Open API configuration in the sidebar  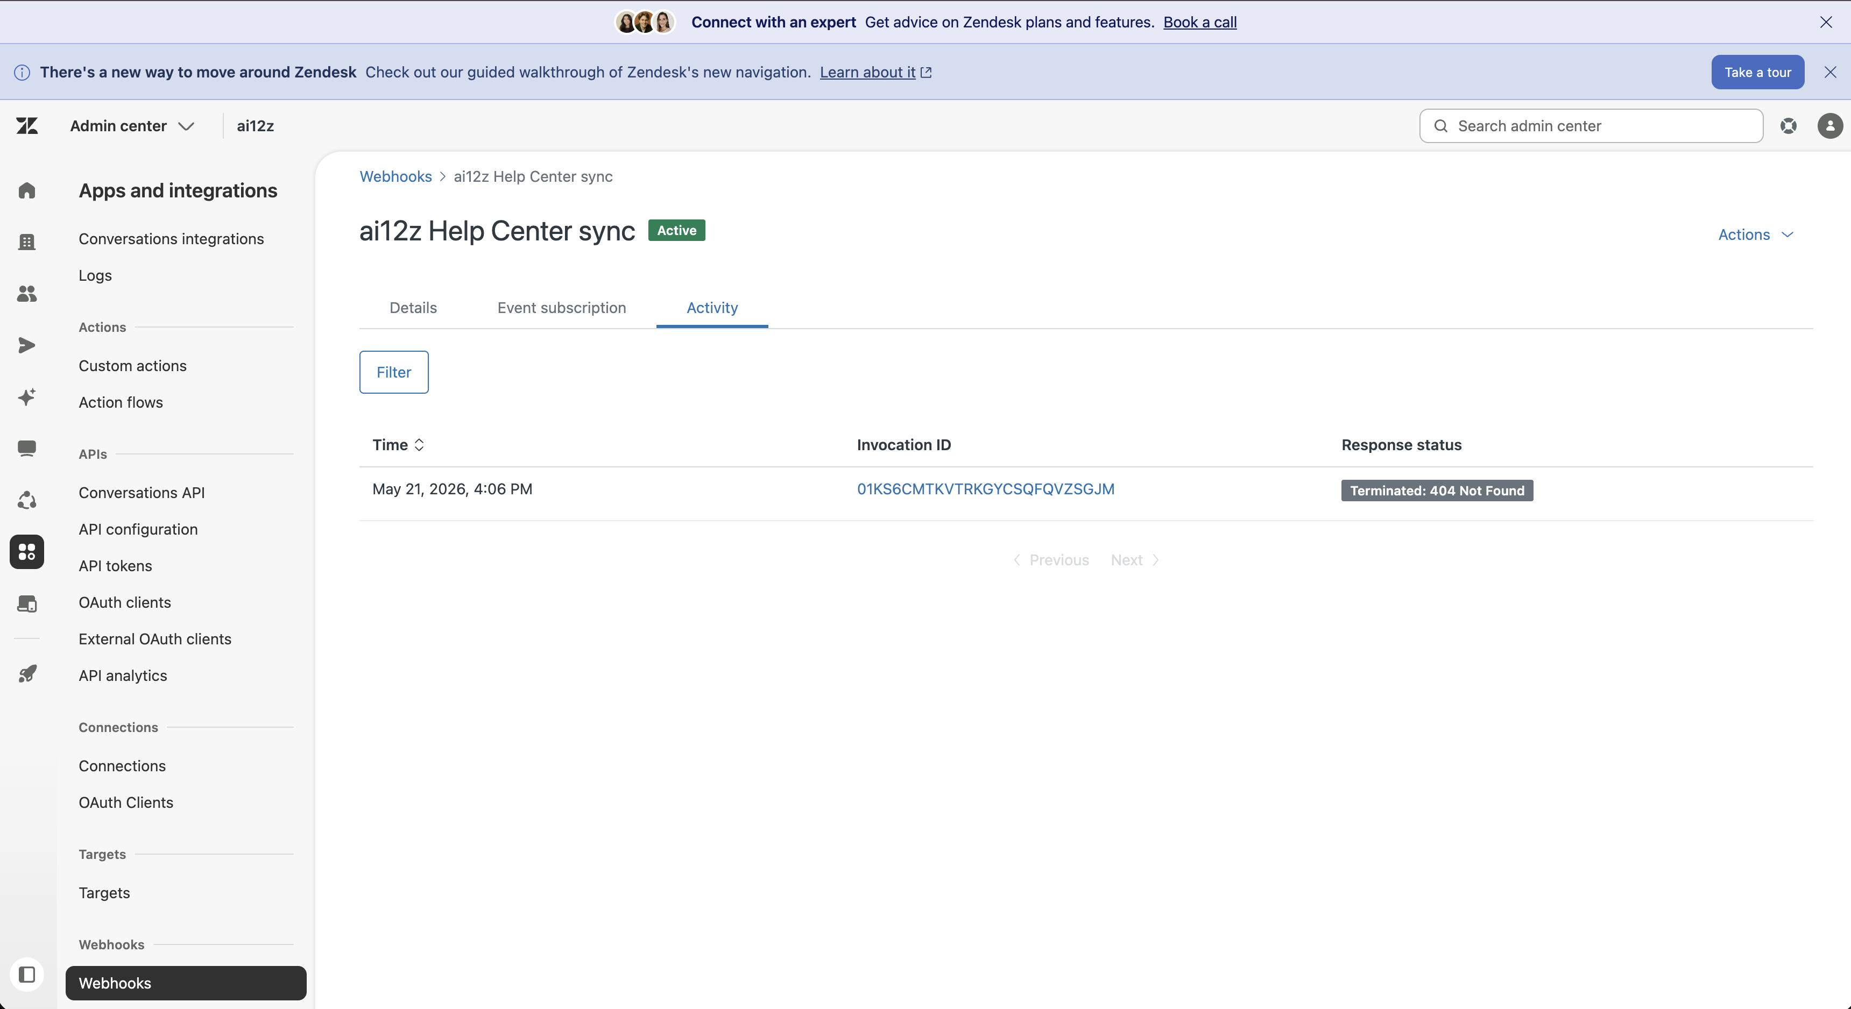138,530
